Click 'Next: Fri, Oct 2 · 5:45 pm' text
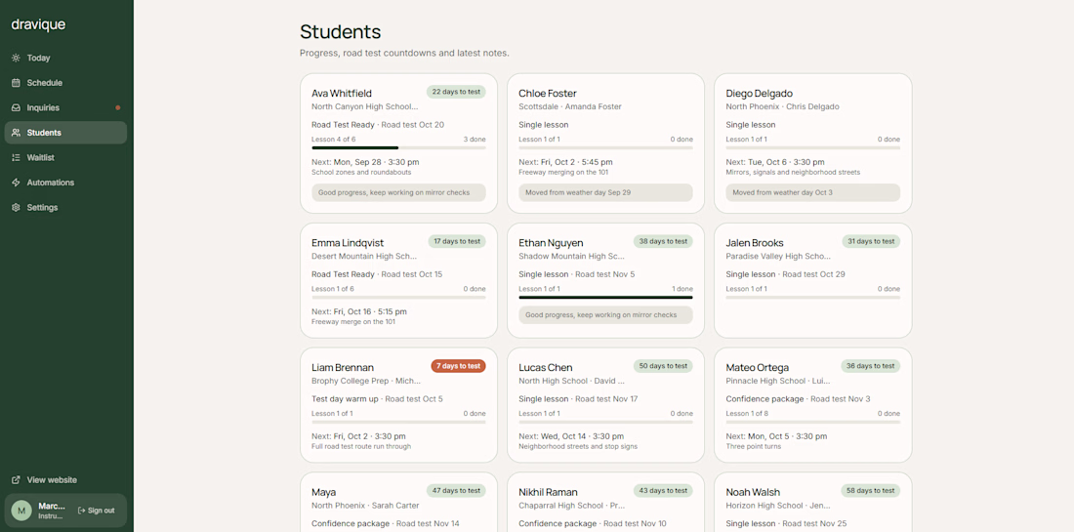 pos(565,162)
